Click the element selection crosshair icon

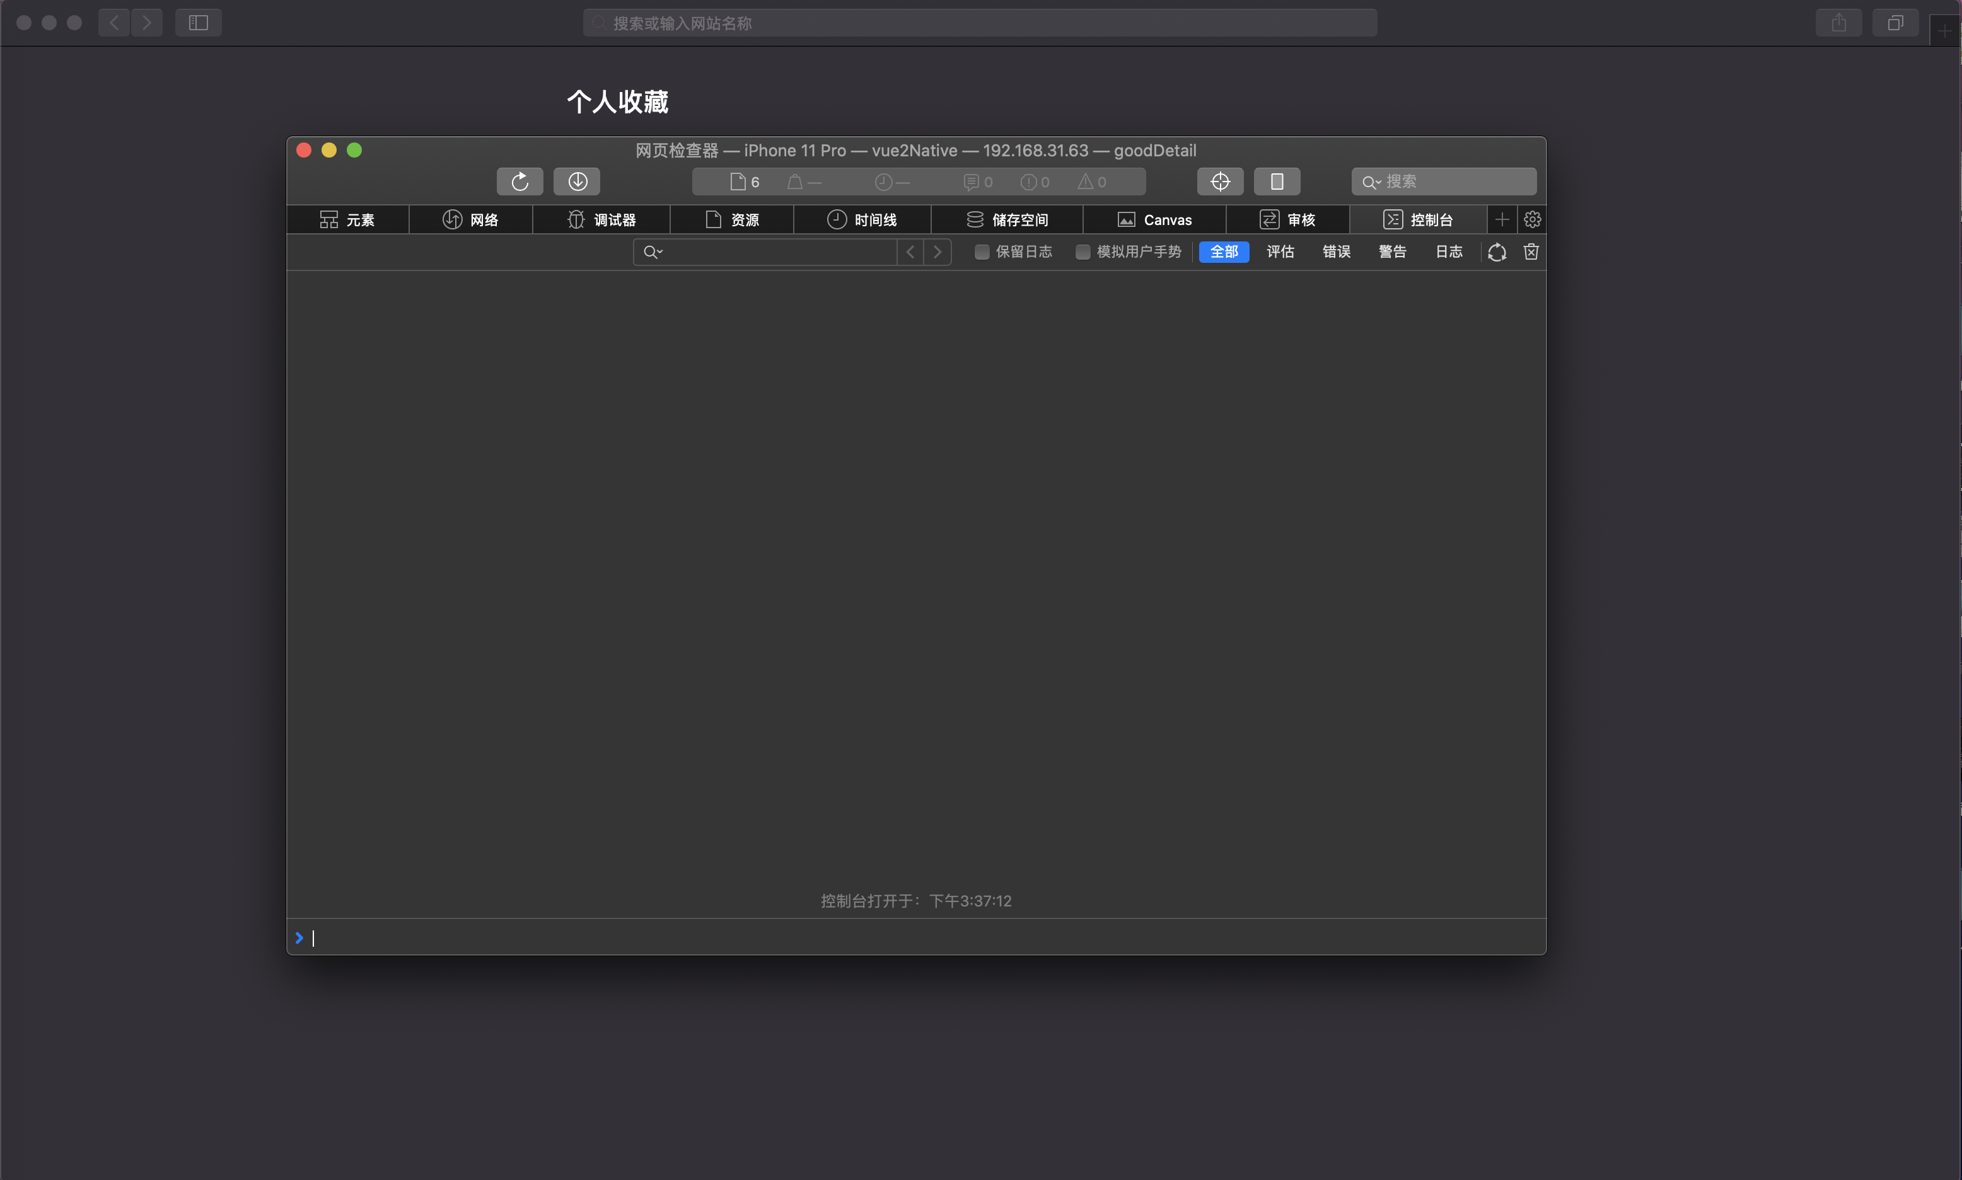pos(1220,182)
